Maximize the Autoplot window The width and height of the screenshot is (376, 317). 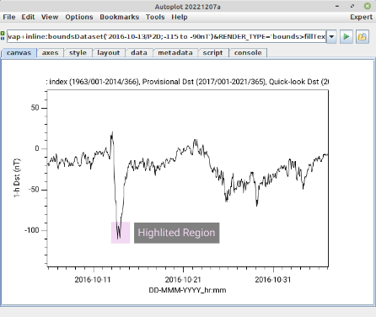[x=352, y=6]
